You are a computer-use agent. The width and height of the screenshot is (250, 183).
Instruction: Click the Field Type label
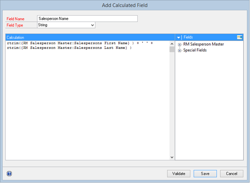click(x=15, y=25)
